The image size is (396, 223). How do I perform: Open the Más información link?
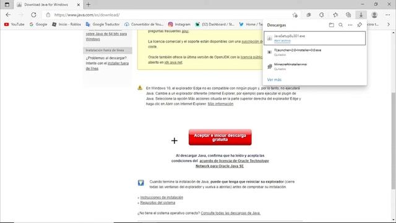tap(220, 104)
